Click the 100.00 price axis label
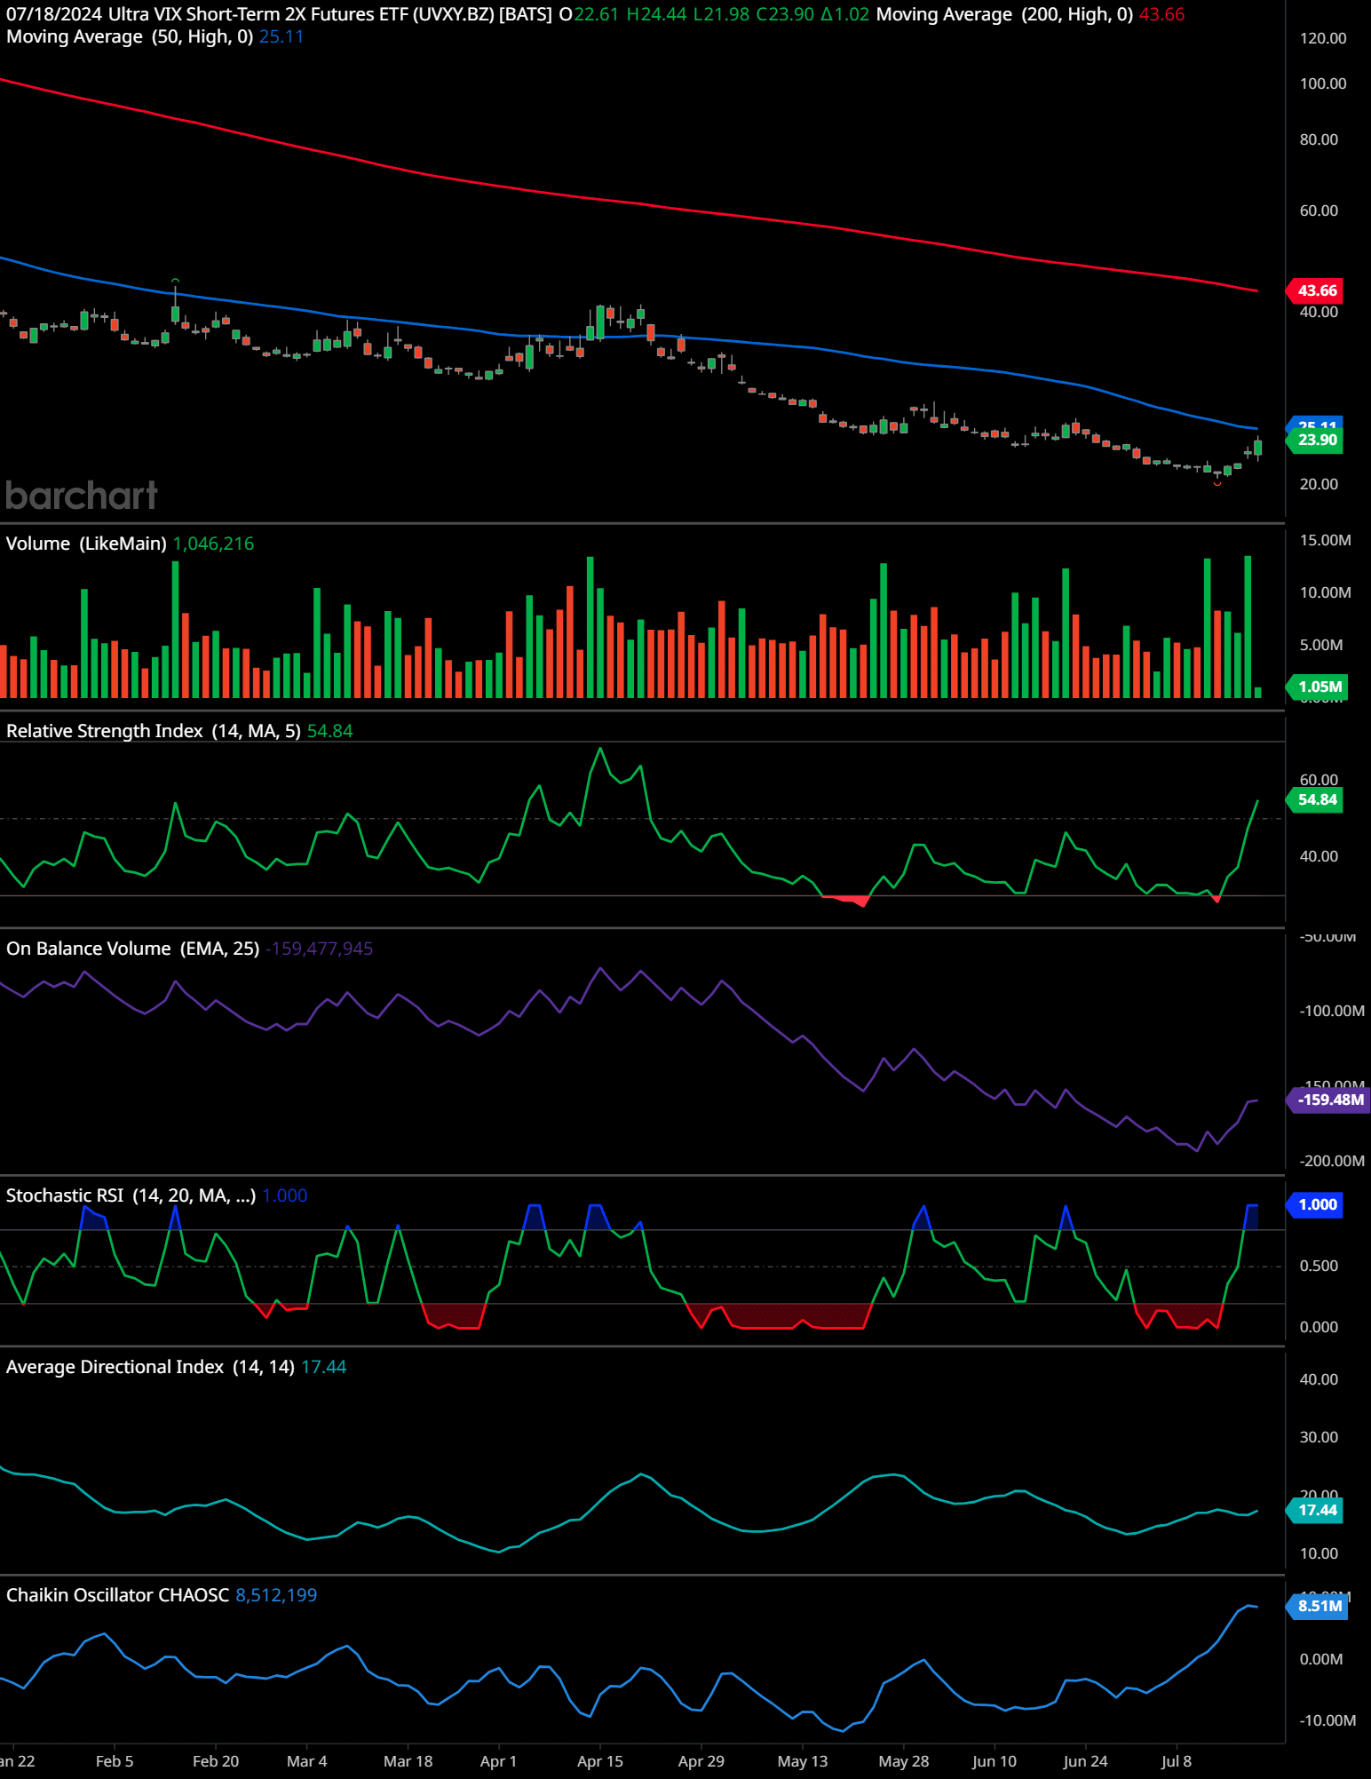The width and height of the screenshot is (1371, 1779). (x=1323, y=83)
